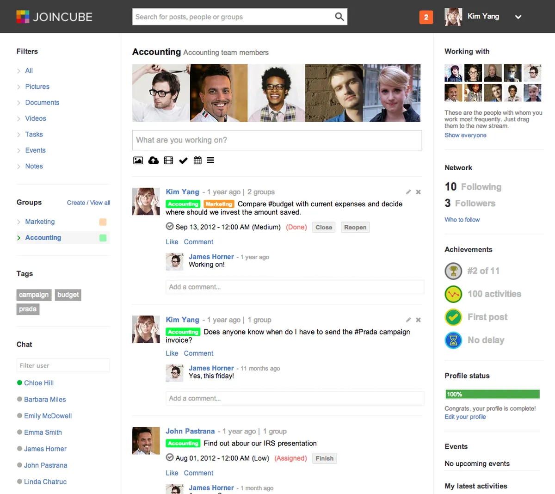Open chat with Barbara Miles
Viewport: 555px width, 494px height.
point(45,400)
